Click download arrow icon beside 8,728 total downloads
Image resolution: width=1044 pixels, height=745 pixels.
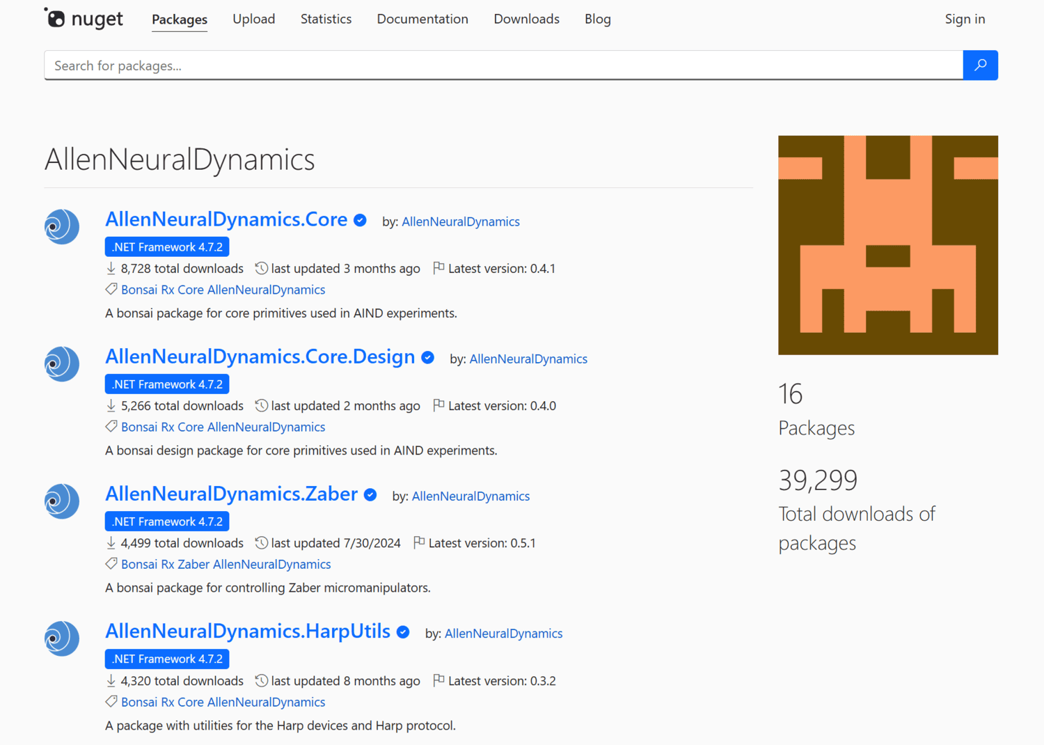pyautogui.click(x=111, y=268)
